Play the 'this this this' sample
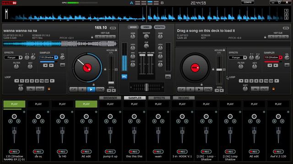 click(134, 104)
